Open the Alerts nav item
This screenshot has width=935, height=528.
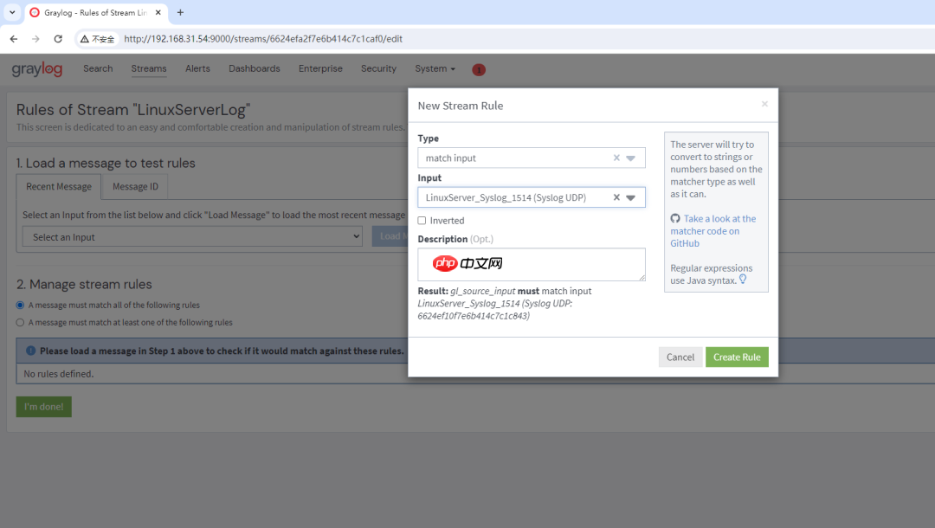pos(197,68)
